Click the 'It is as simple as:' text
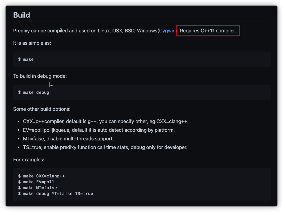283x212 pixels. (x=32, y=43)
